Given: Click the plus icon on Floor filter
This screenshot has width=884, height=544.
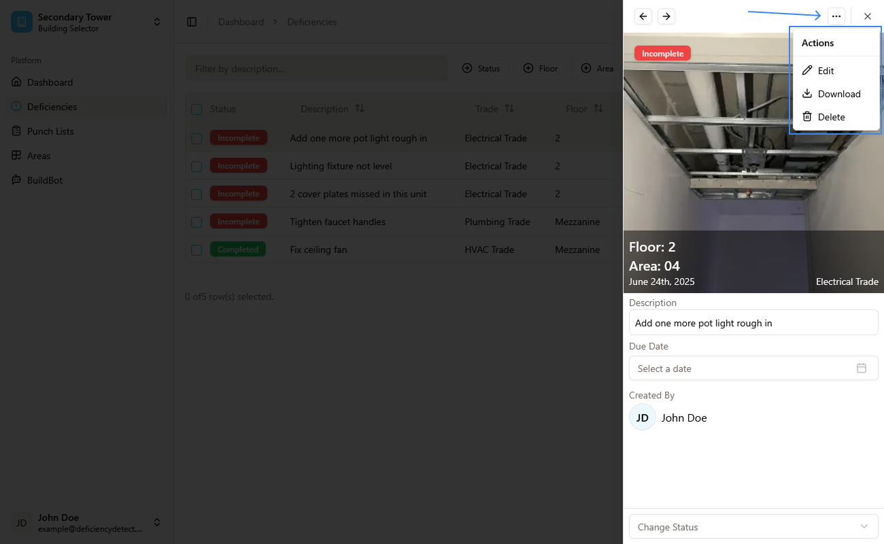Looking at the screenshot, I should 528,69.
